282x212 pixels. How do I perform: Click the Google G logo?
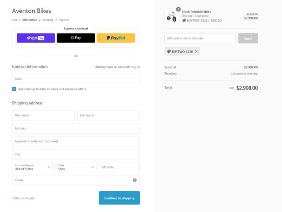[72, 37]
